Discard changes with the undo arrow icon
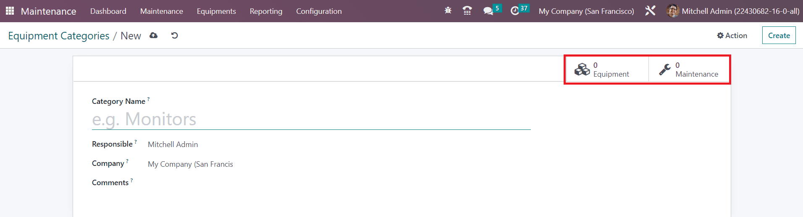The image size is (803, 217). tap(175, 36)
